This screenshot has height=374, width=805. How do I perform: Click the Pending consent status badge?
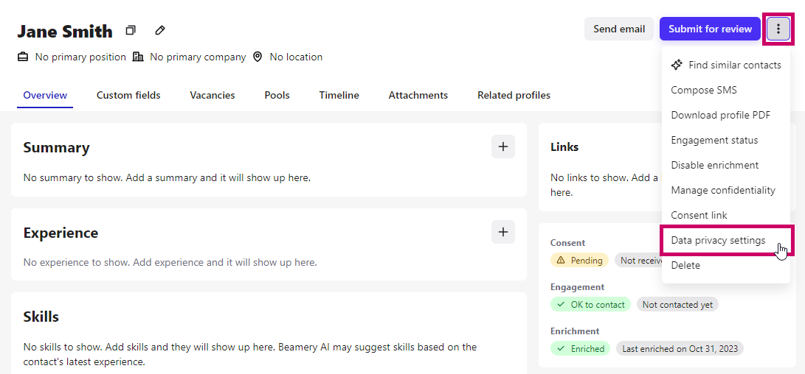click(580, 261)
